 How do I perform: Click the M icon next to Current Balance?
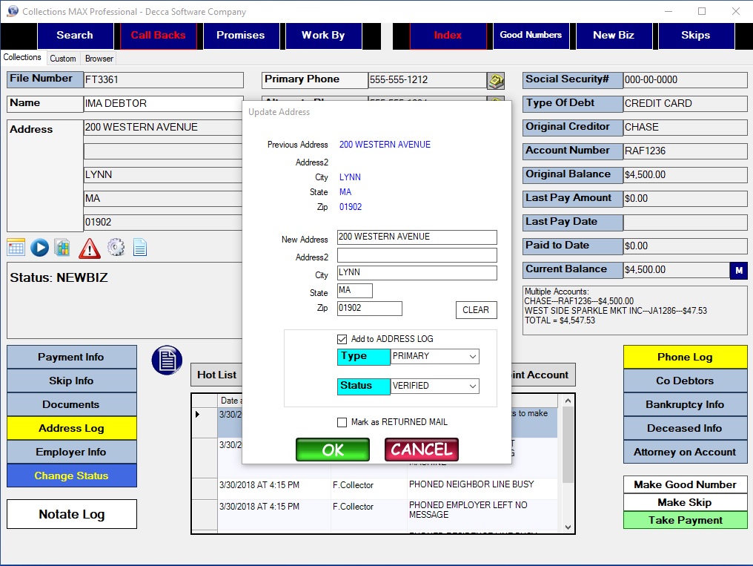click(x=737, y=271)
